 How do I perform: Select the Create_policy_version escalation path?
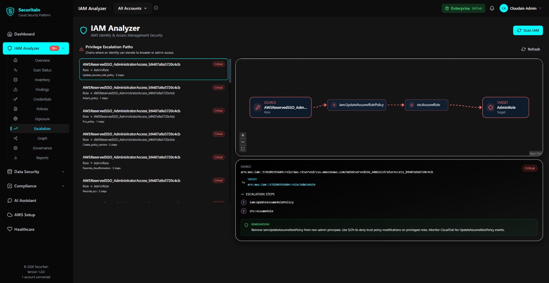pyautogui.click(x=154, y=139)
